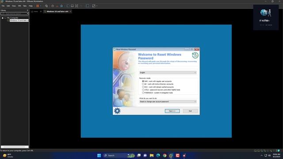283x159 pixels.
Task: Click the weather widget on the taskbar
Action: click(8, 155)
